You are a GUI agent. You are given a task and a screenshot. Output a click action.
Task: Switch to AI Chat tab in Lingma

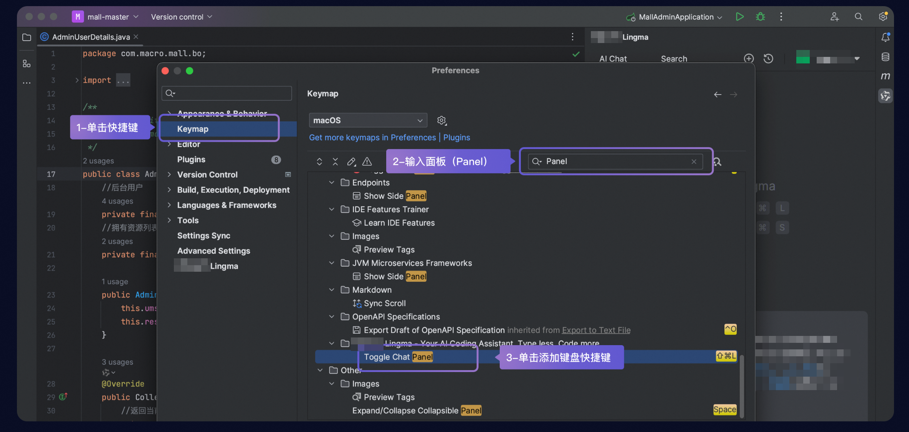pyautogui.click(x=613, y=59)
